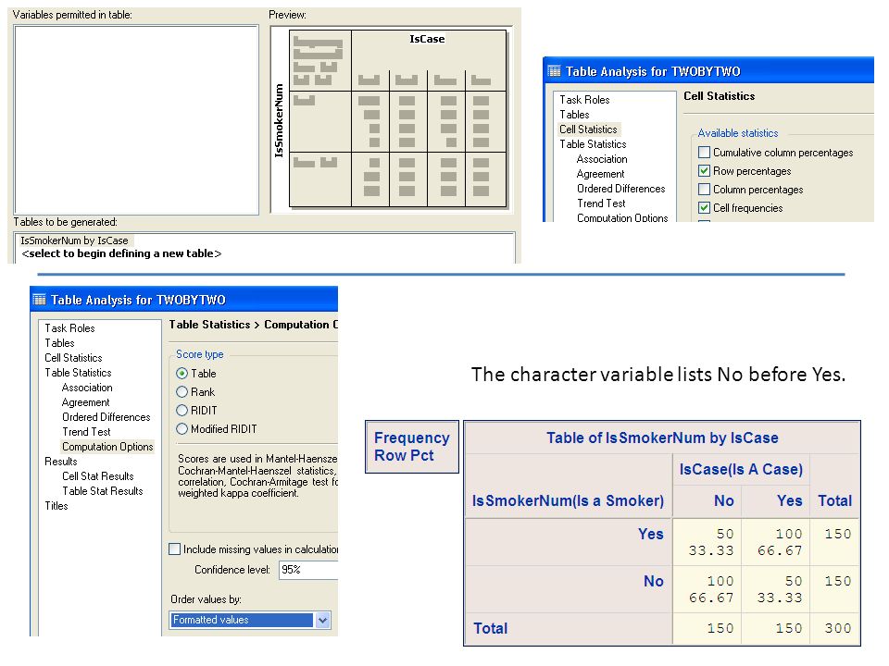Viewport: 889px width, 666px height.
Task: Enable Cumulative column percentages checkbox
Action: 704,153
